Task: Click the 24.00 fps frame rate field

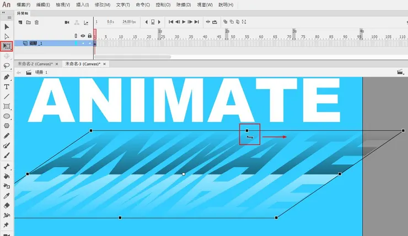Action: pyautogui.click(x=129, y=22)
